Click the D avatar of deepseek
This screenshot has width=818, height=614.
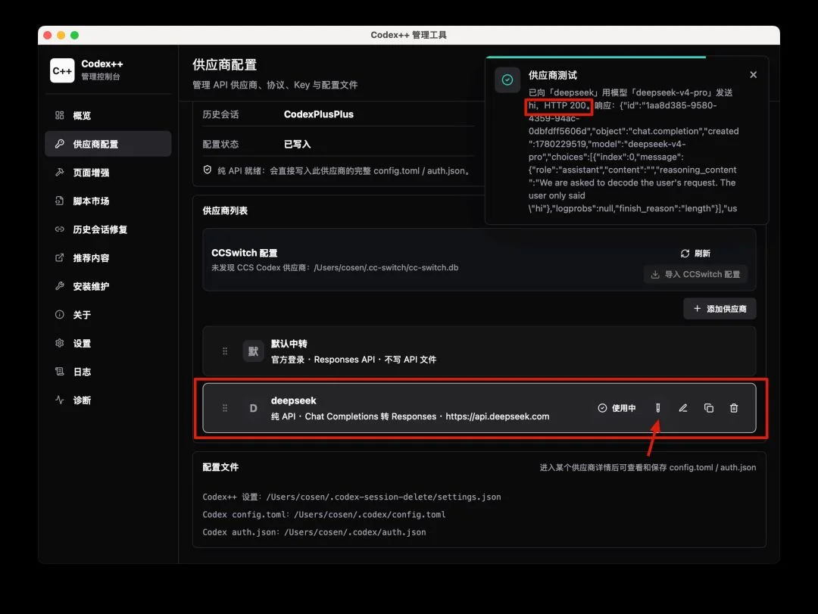click(253, 408)
